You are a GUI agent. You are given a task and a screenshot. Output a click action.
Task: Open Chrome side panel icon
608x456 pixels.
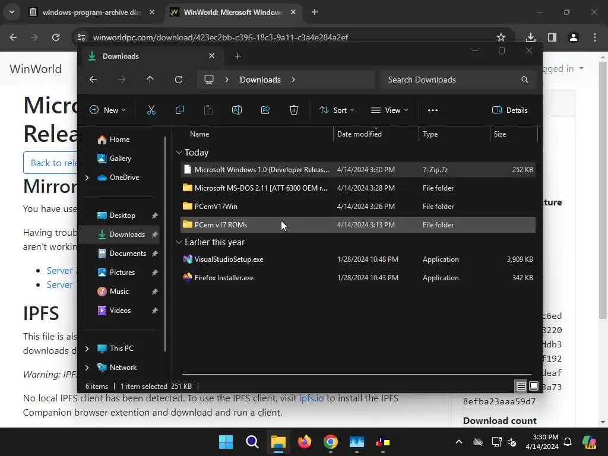(x=552, y=37)
